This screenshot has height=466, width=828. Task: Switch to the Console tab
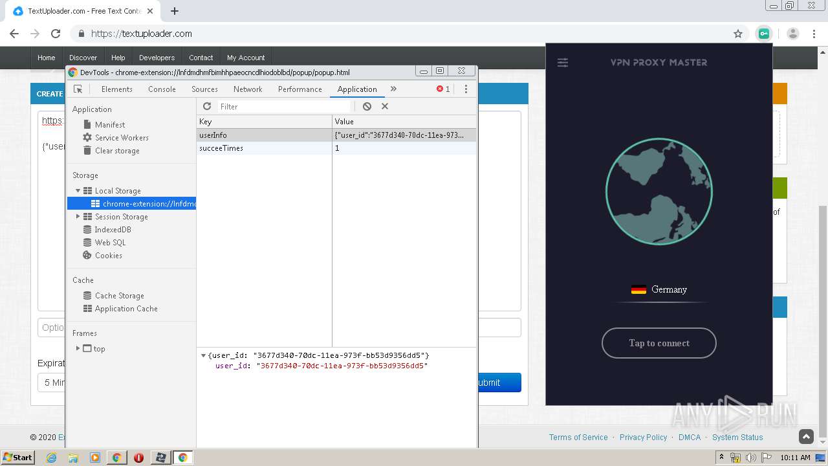coord(162,89)
